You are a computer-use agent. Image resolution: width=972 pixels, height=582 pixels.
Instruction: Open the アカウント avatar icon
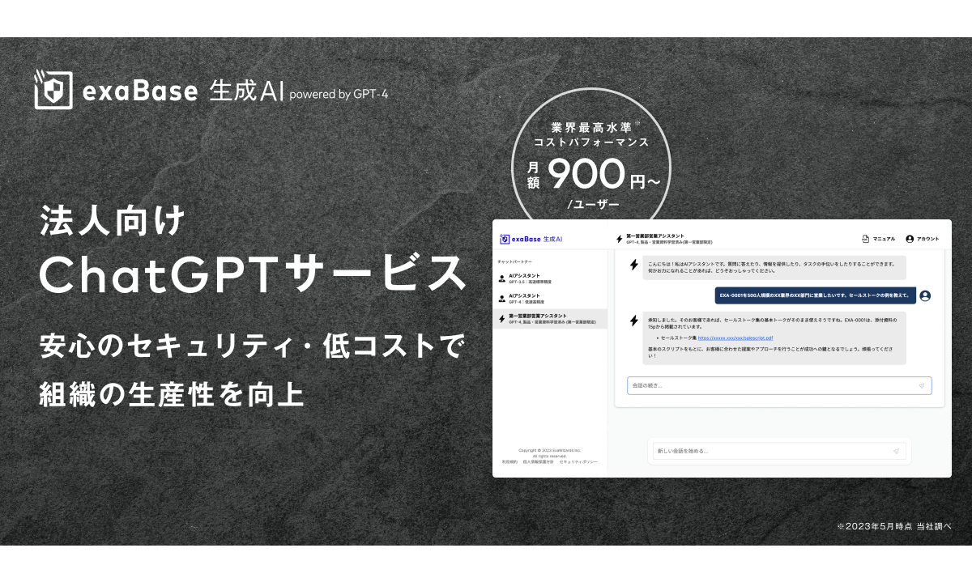click(x=910, y=239)
